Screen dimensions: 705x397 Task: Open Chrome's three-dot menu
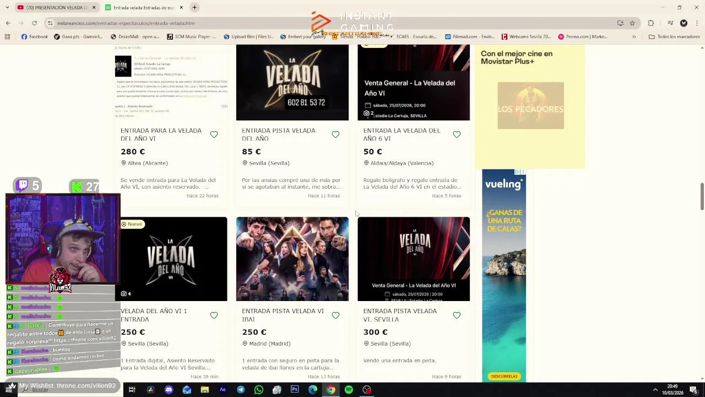coord(697,23)
